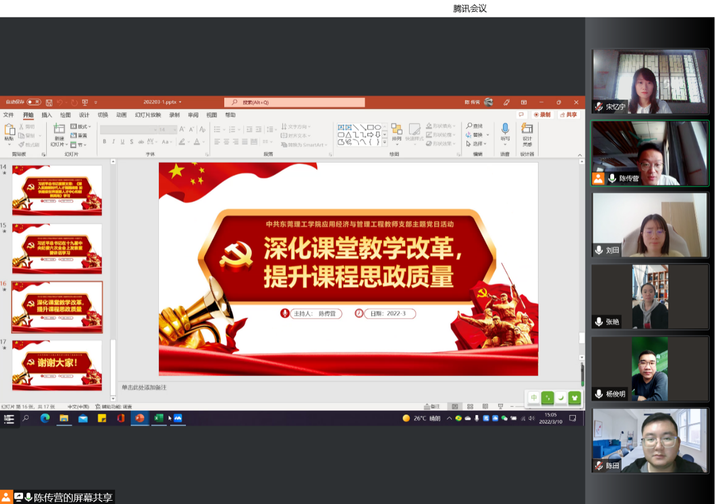Click the Share (共享) button
This screenshot has width=715, height=504.
coord(569,115)
